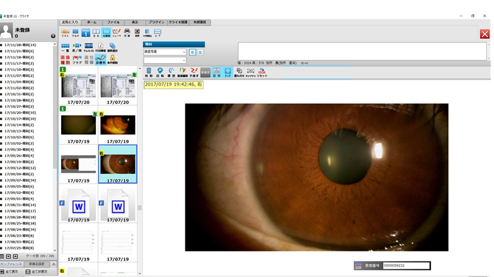The width and height of the screenshot is (494, 277).
Task: Choose the 左右 side-by-side layout
Action: pyautogui.click(x=96, y=33)
